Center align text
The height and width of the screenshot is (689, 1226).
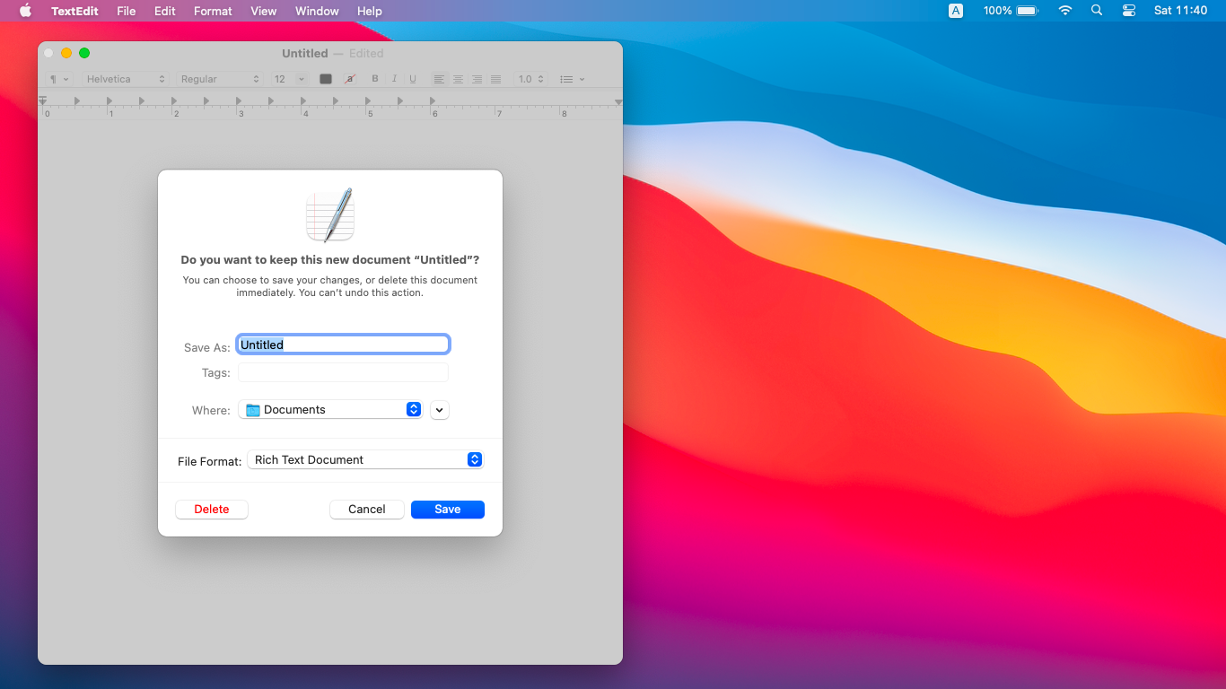458,79
